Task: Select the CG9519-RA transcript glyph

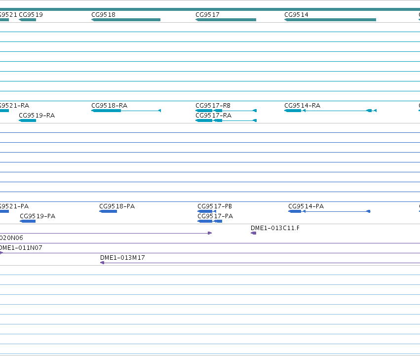Action: 27,120
